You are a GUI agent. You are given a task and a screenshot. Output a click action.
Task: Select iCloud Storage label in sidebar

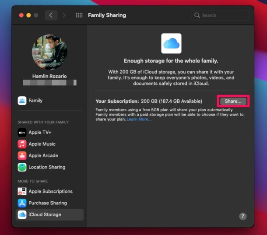[45, 214]
